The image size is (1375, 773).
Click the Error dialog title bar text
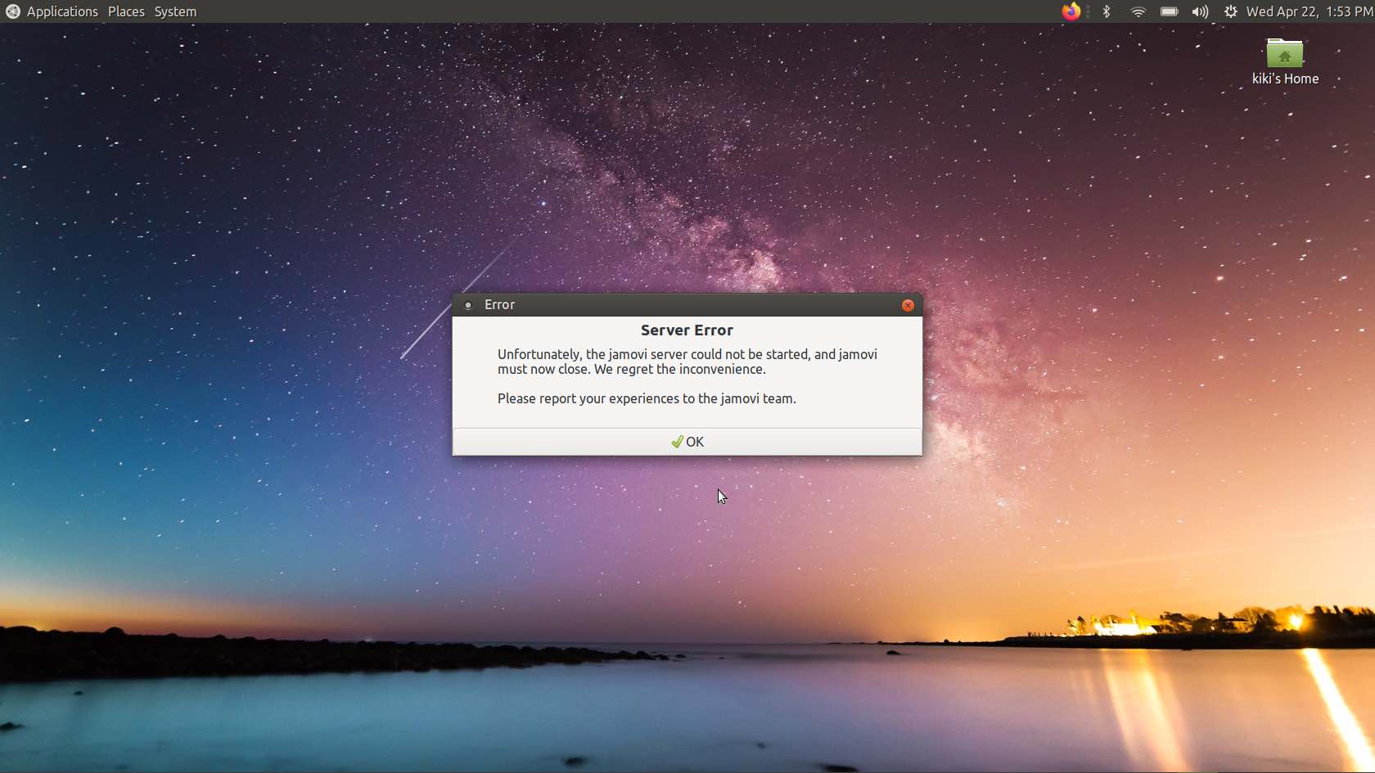499,305
